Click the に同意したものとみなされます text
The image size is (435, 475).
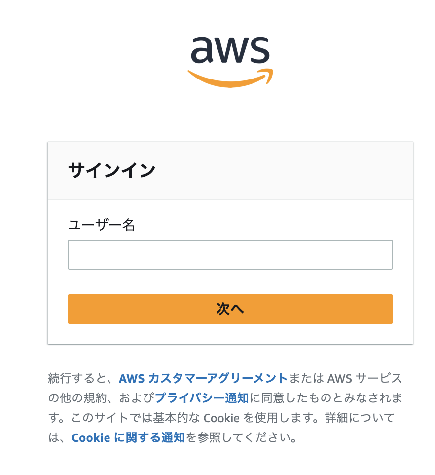coord(326,398)
